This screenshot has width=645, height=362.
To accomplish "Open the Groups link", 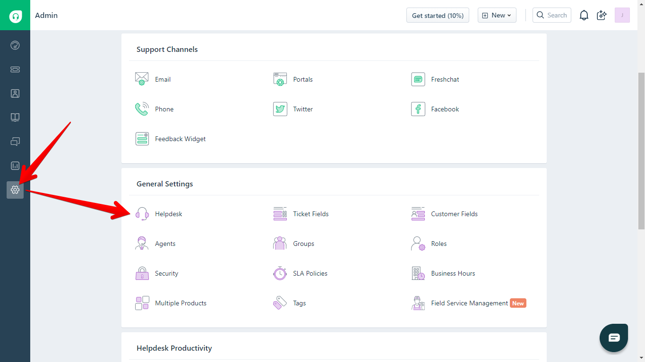I will point(304,244).
